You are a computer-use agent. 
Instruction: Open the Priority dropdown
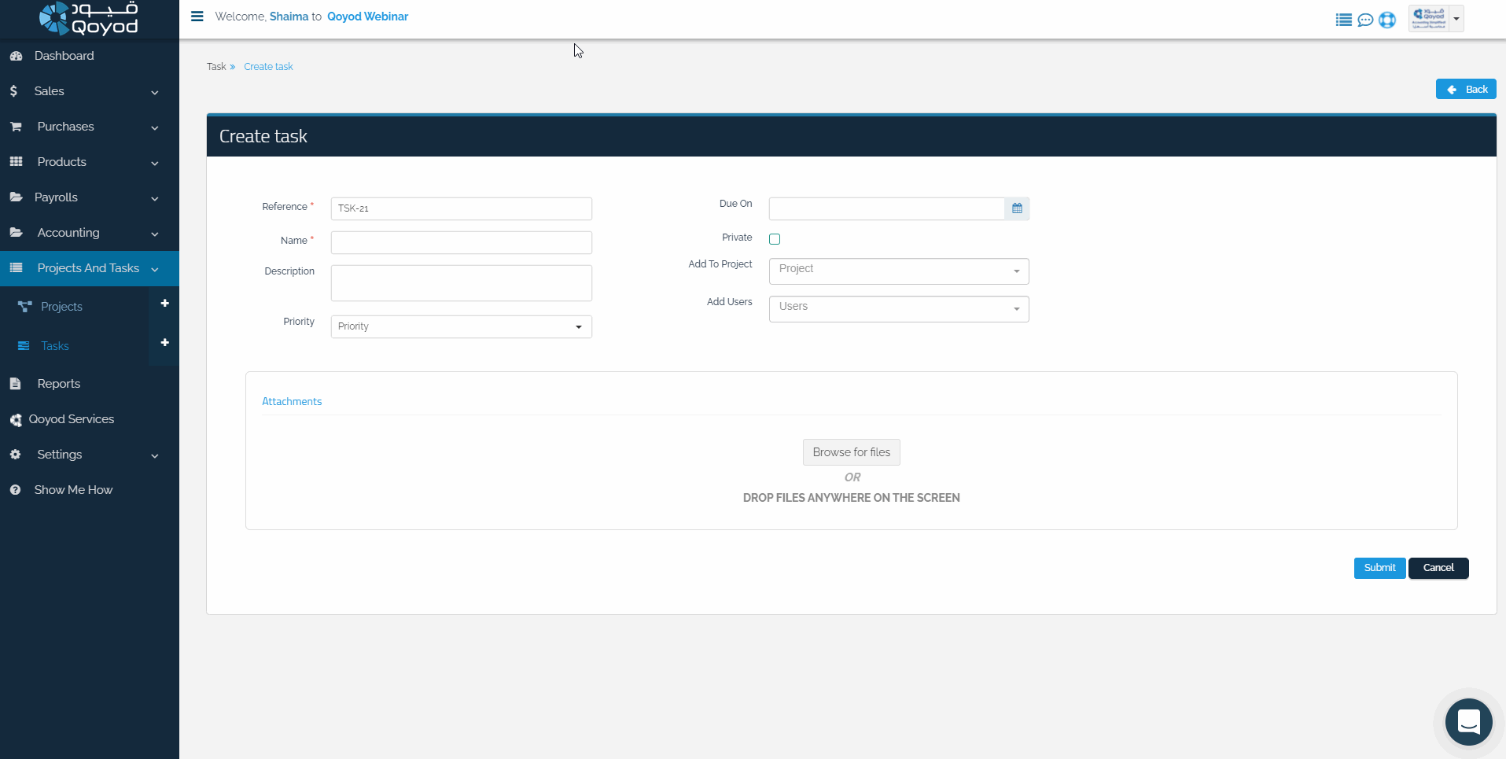461,326
